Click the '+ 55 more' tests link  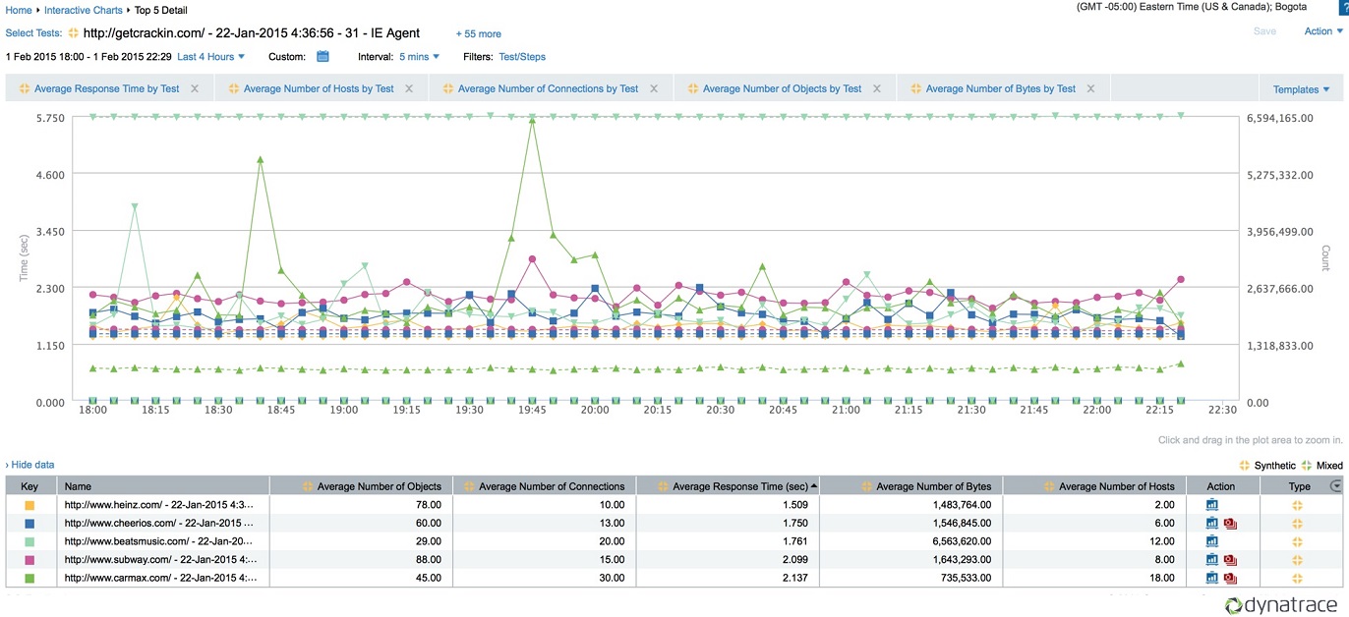(478, 33)
